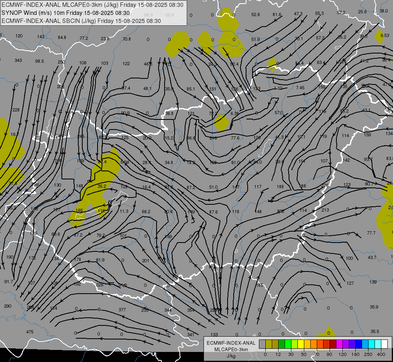393x362 pixels.
Task: Click the white swatch at legend end
Action: coord(384,344)
